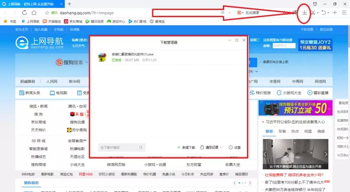Open the 特价旅游 channel
Image resolution: width=350 pixels, height=192 pixels.
point(260,93)
